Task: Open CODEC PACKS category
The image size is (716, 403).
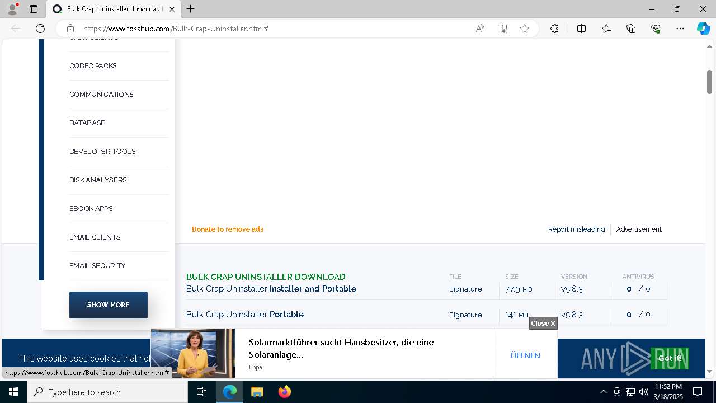Action: 93,66
